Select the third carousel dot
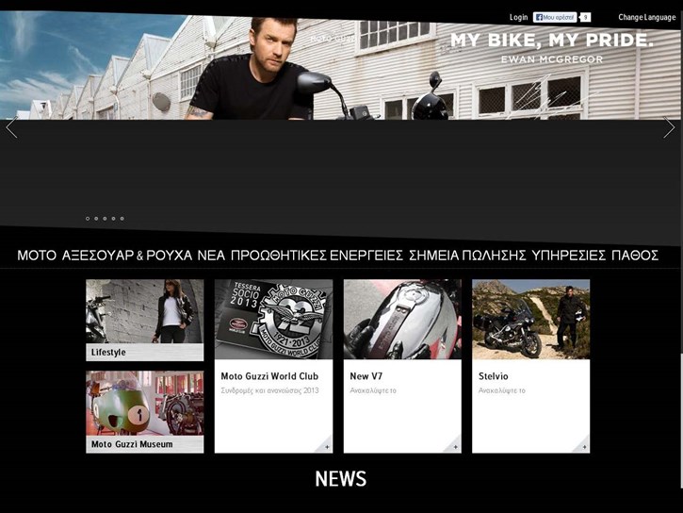The width and height of the screenshot is (683, 513). pyautogui.click(x=105, y=219)
